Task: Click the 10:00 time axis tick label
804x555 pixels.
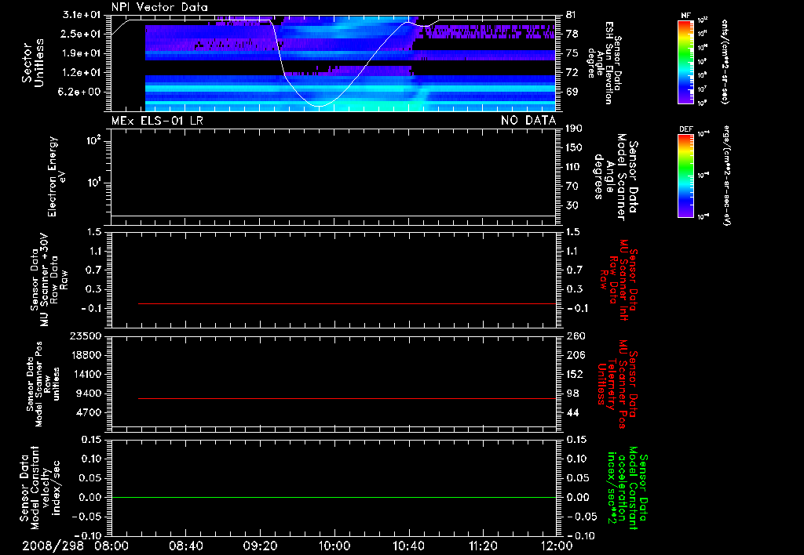Action: [x=334, y=546]
